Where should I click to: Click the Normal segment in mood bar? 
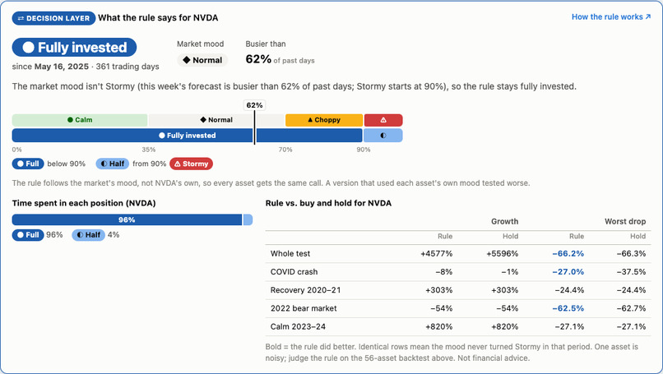(216, 120)
